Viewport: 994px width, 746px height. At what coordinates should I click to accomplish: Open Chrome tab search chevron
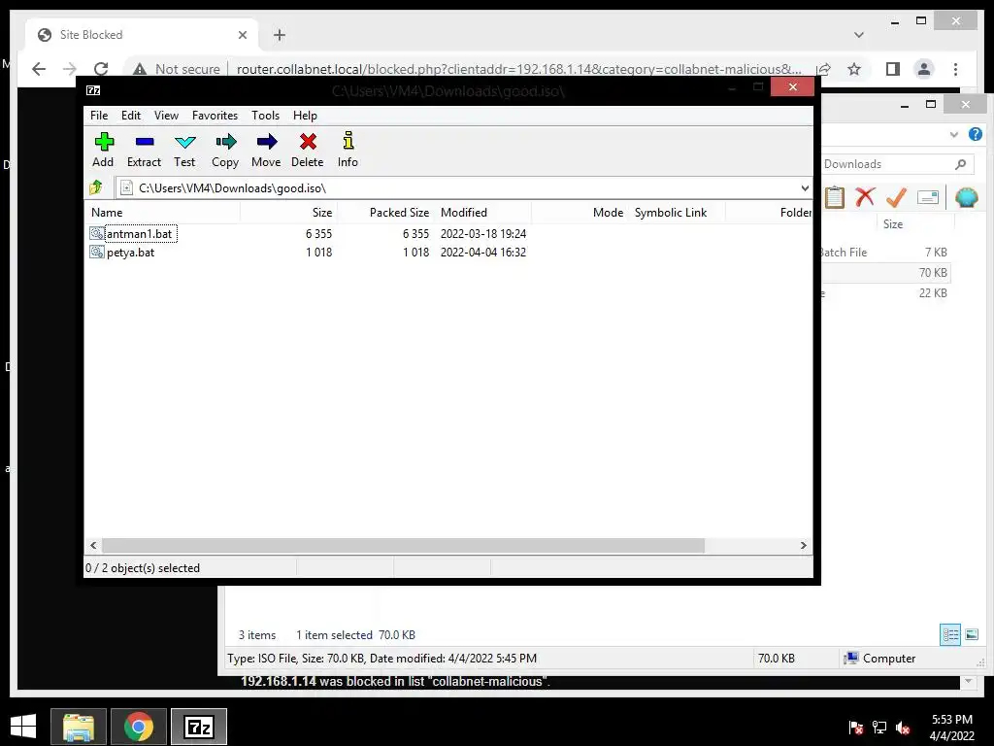click(859, 35)
